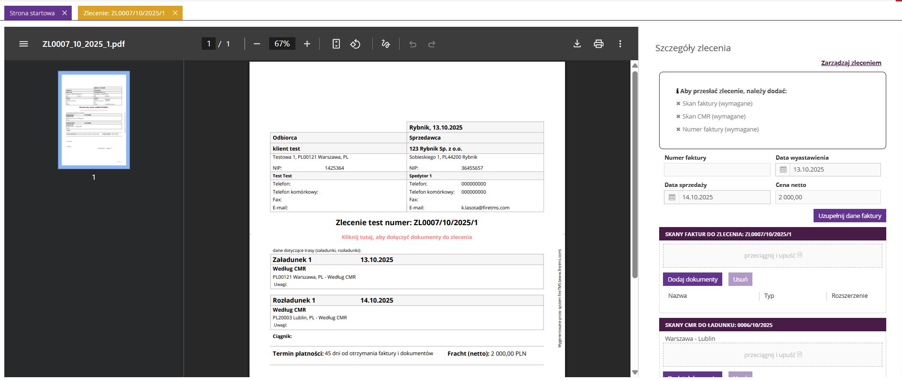Click 'klient test' recipient name
The image size is (902, 381).
point(286,149)
